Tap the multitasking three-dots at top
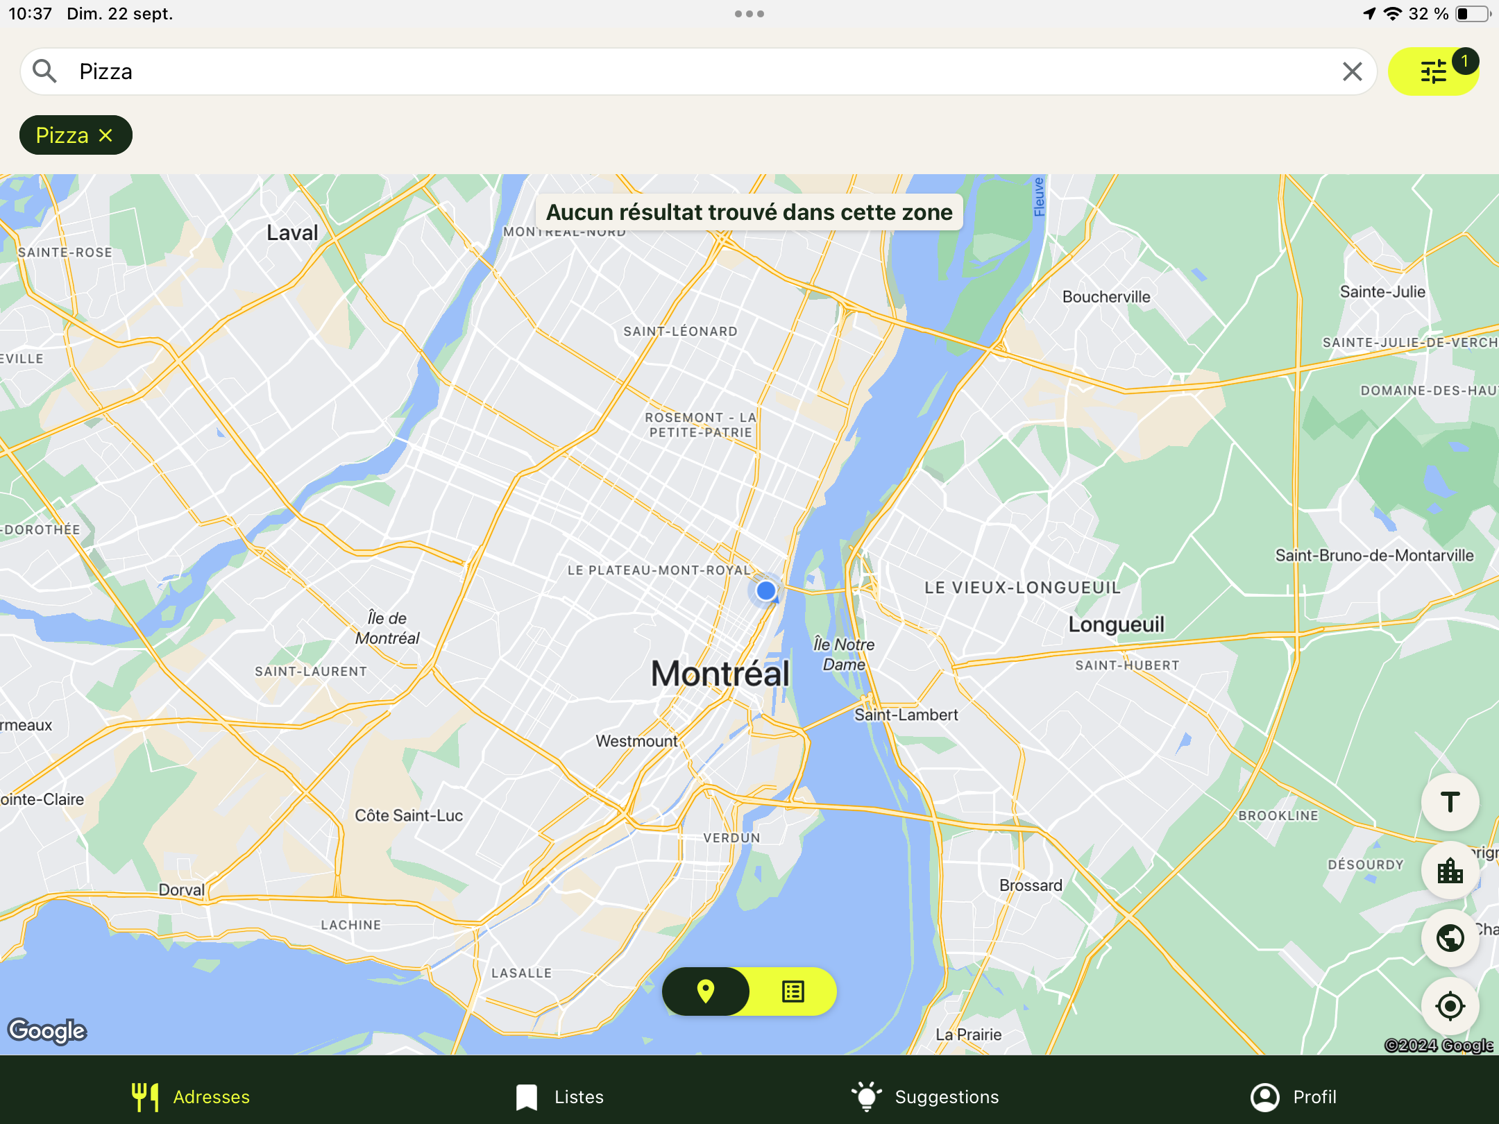Image resolution: width=1499 pixels, height=1124 pixels. point(749,14)
